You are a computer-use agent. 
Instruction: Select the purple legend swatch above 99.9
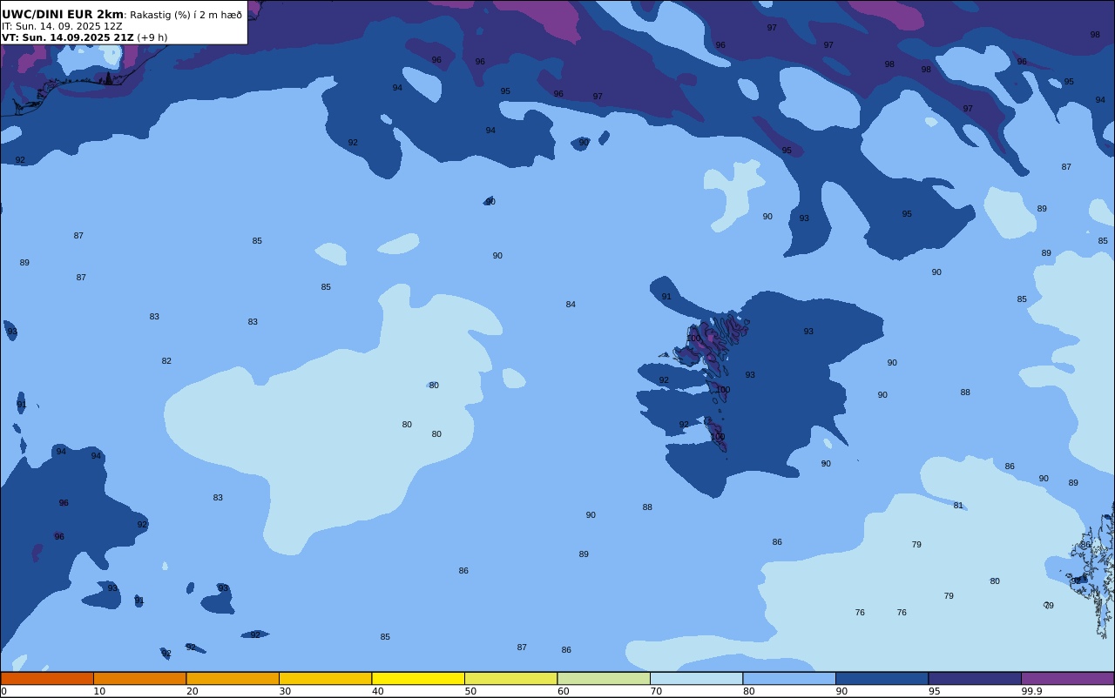(1067, 678)
